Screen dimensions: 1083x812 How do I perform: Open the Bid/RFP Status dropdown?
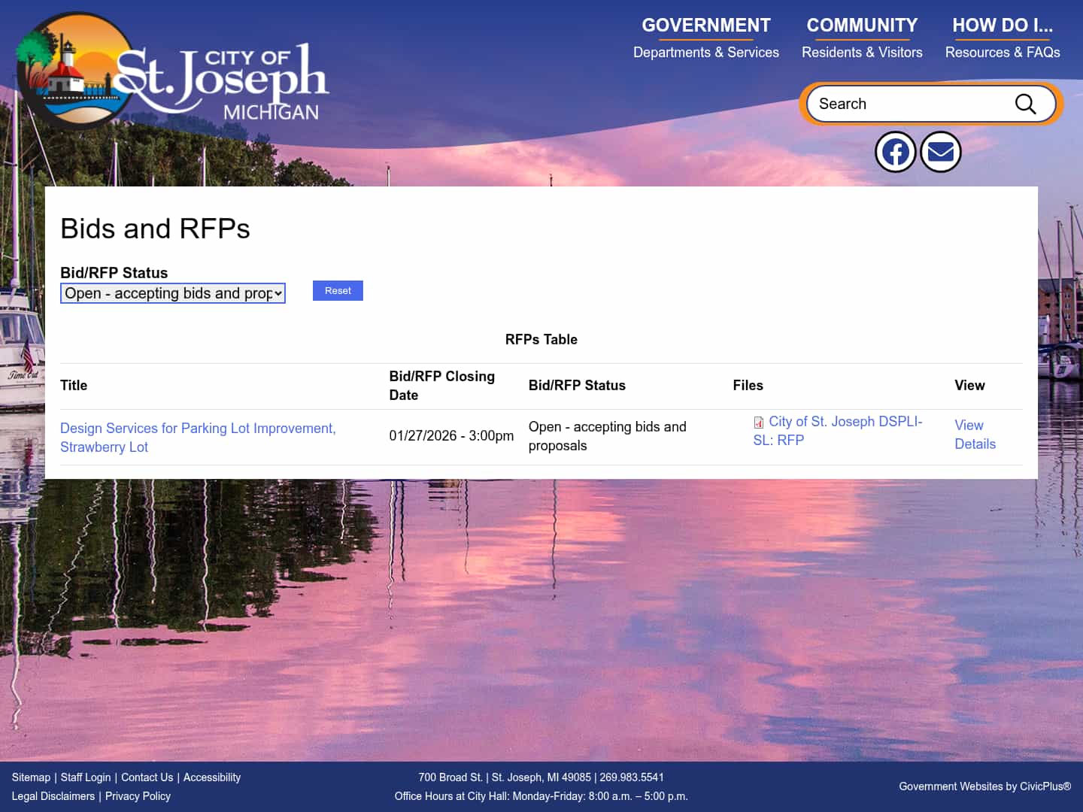click(172, 293)
